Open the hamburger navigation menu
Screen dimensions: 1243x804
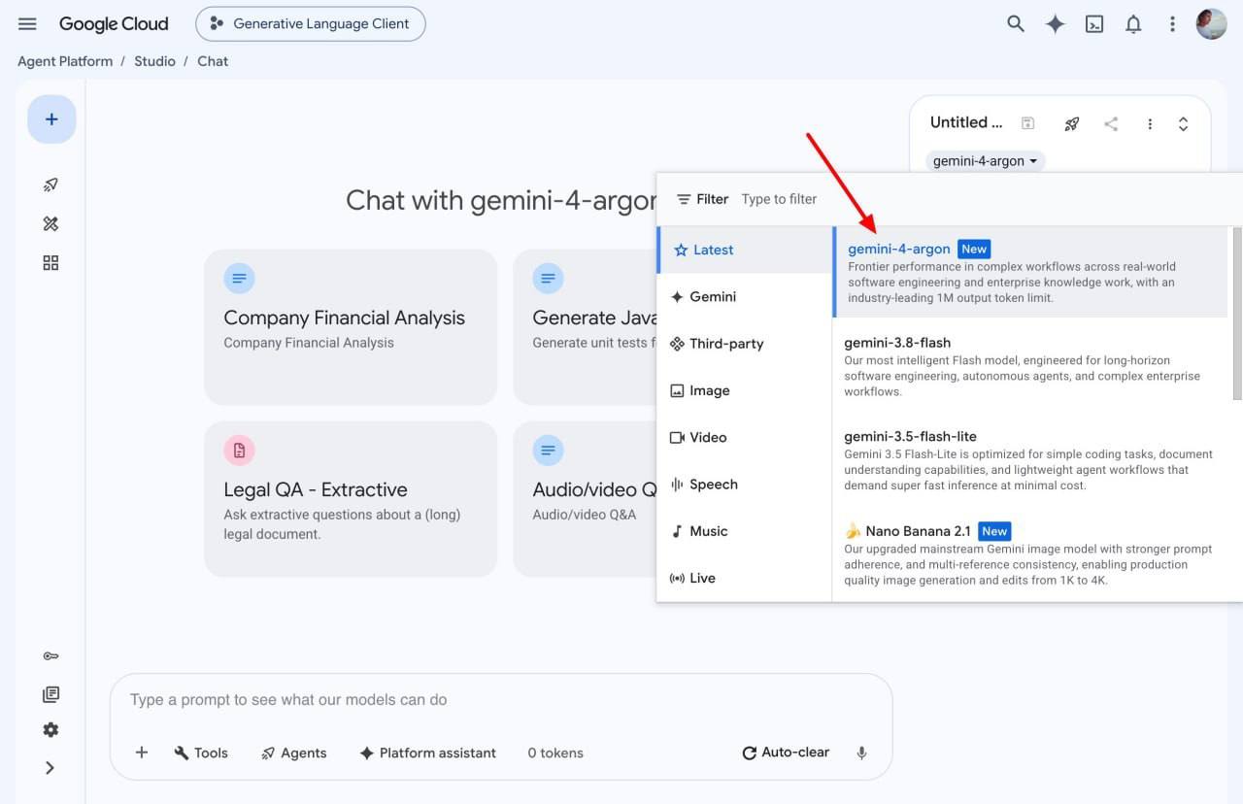[27, 24]
